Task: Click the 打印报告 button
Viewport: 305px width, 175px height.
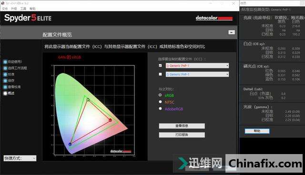Action: coord(182,135)
